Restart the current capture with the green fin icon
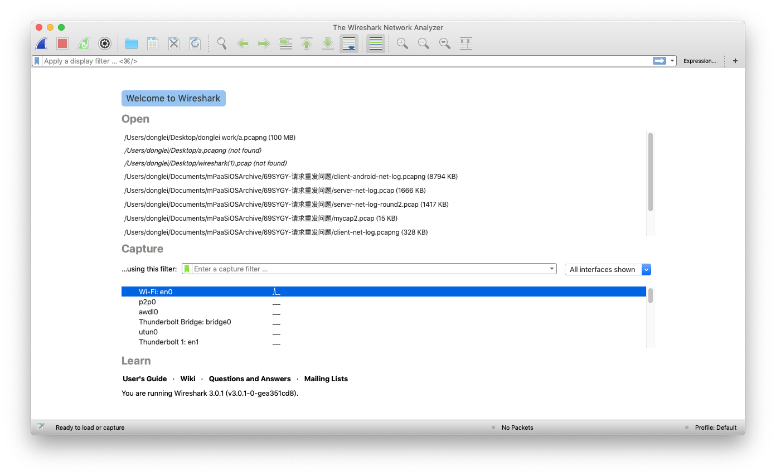Image resolution: width=776 pixels, height=476 pixels. click(84, 43)
